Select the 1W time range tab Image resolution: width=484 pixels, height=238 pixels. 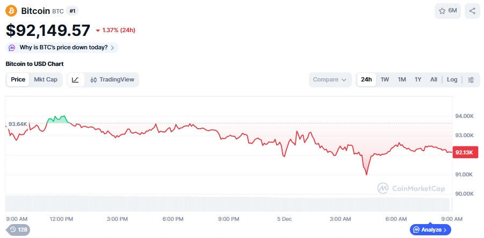[385, 80]
